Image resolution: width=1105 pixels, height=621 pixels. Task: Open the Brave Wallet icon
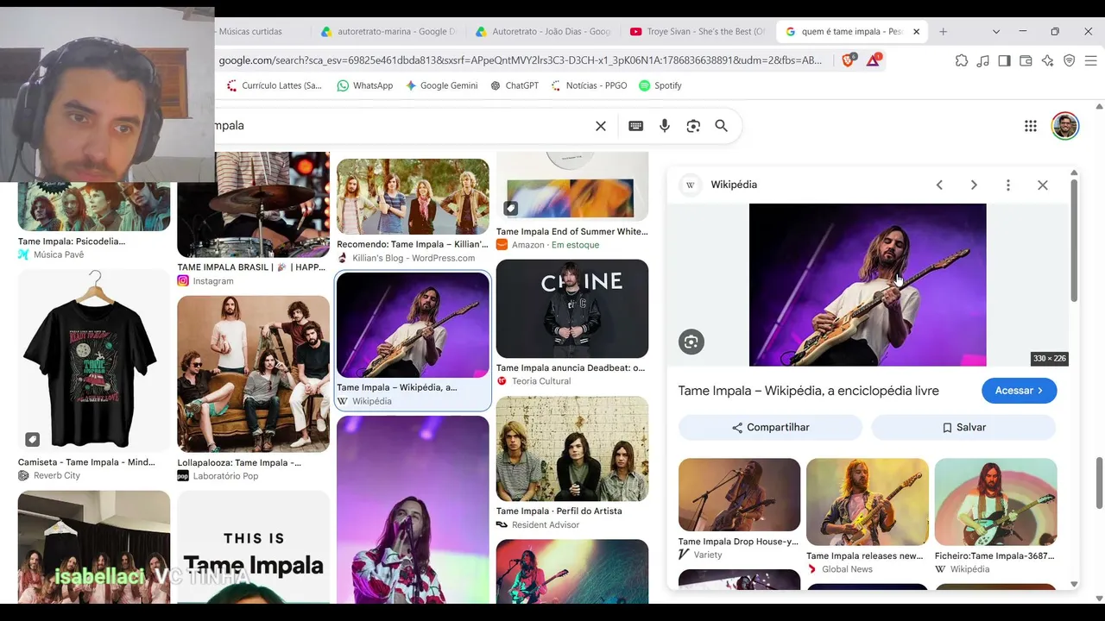pos(1026,60)
